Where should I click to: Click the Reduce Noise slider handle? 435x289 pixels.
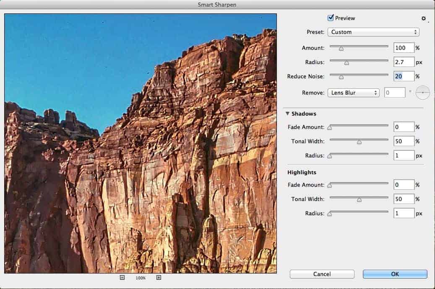click(x=341, y=77)
